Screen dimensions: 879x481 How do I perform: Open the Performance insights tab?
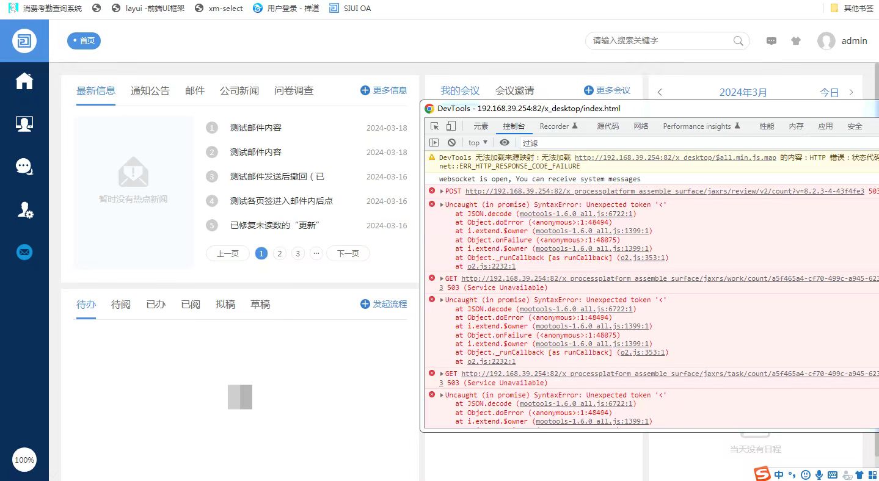702,126
